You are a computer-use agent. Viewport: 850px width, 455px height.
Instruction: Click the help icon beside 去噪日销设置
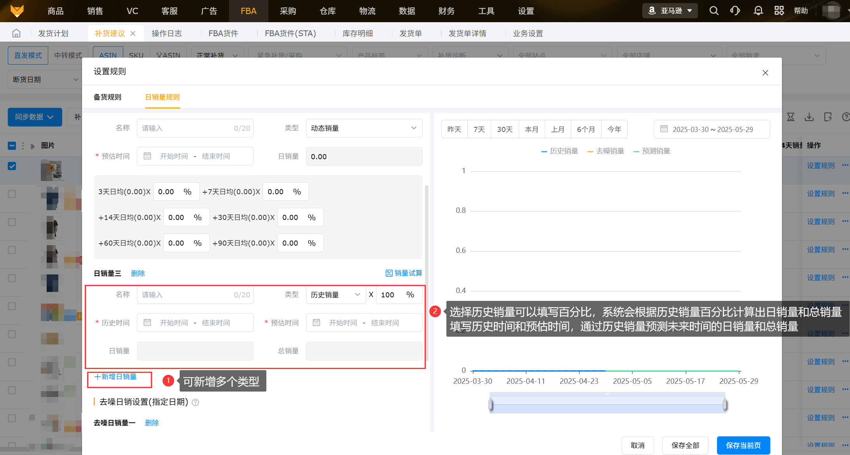point(196,402)
